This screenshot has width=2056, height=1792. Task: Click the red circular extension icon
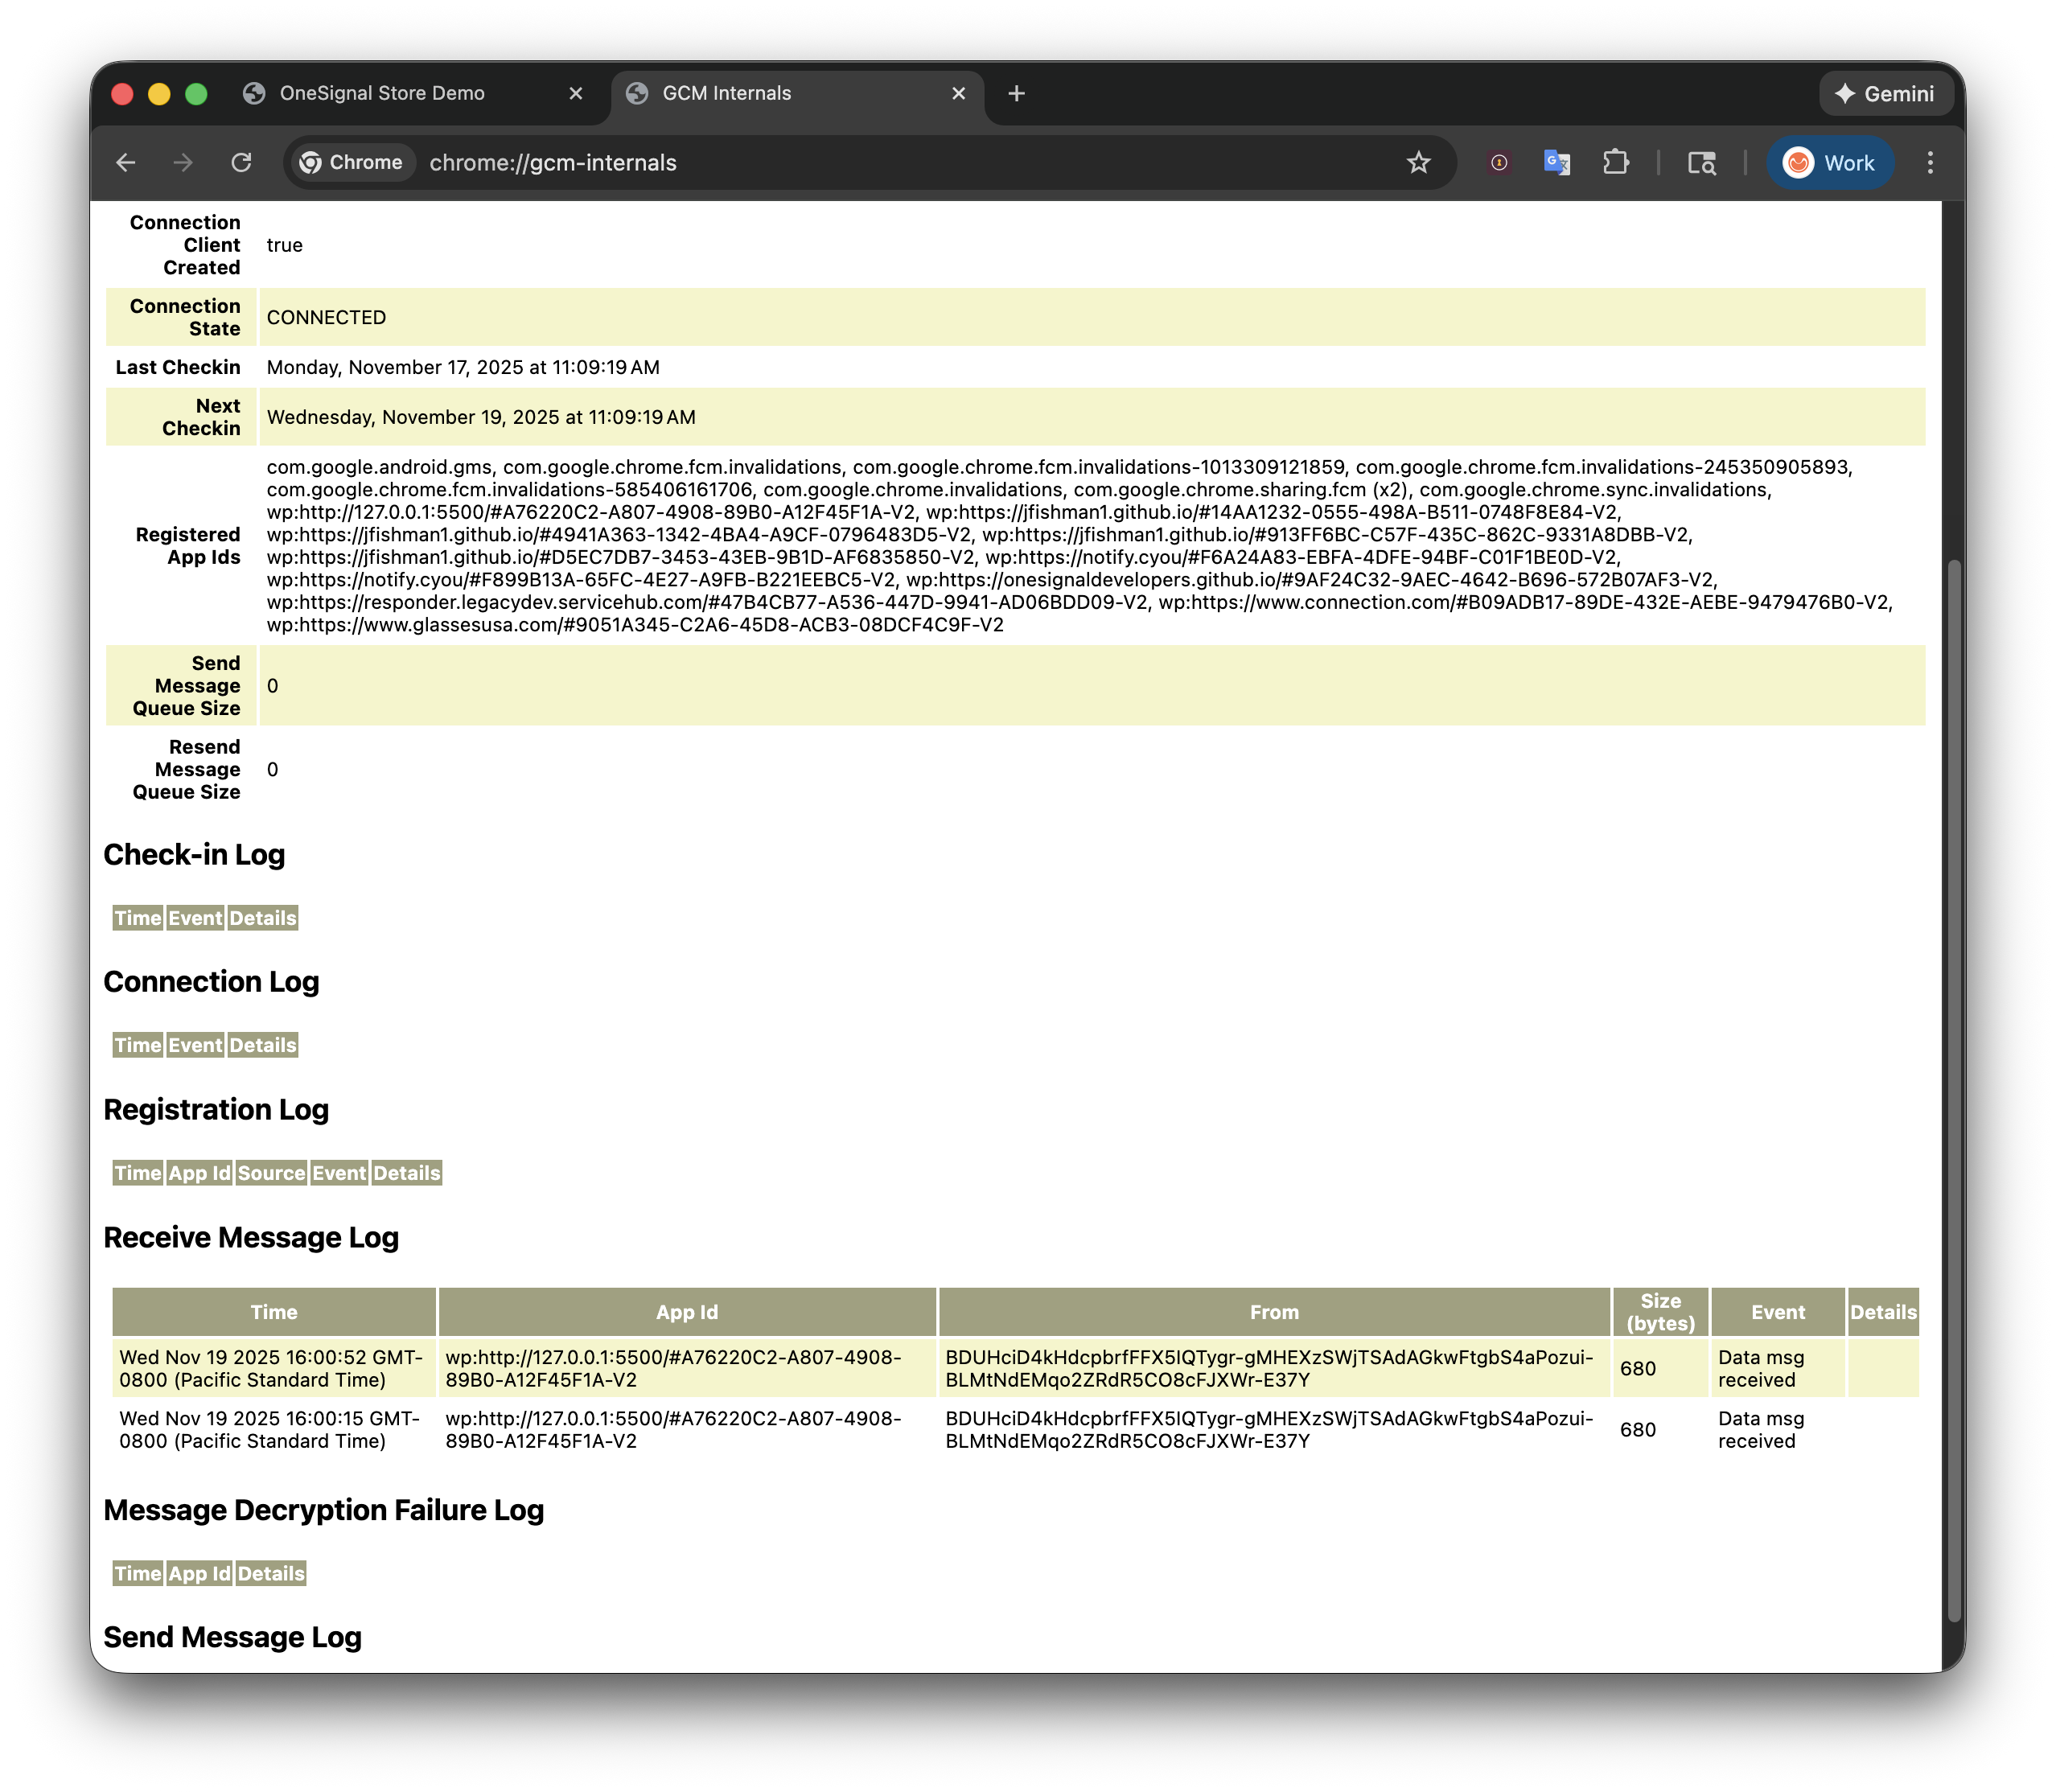point(1498,163)
